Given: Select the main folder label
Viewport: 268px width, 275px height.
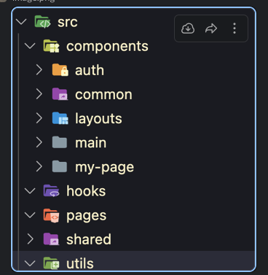Looking at the screenshot, I should pyautogui.click(x=90, y=143).
